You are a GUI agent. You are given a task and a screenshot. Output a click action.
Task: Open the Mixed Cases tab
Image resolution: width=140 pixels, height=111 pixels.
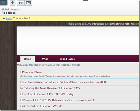[x=67, y=59]
